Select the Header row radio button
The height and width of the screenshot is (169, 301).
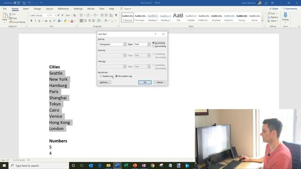(101, 76)
